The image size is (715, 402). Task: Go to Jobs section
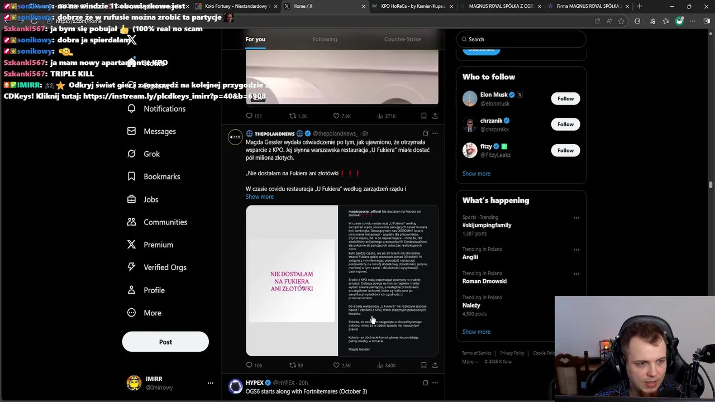click(143, 199)
